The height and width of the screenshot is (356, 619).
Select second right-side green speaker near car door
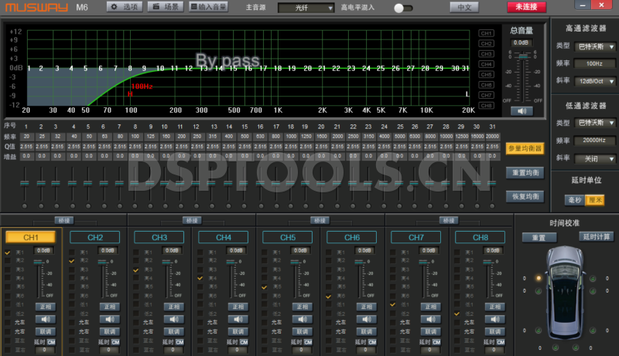pyautogui.click(x=593, y=291)
